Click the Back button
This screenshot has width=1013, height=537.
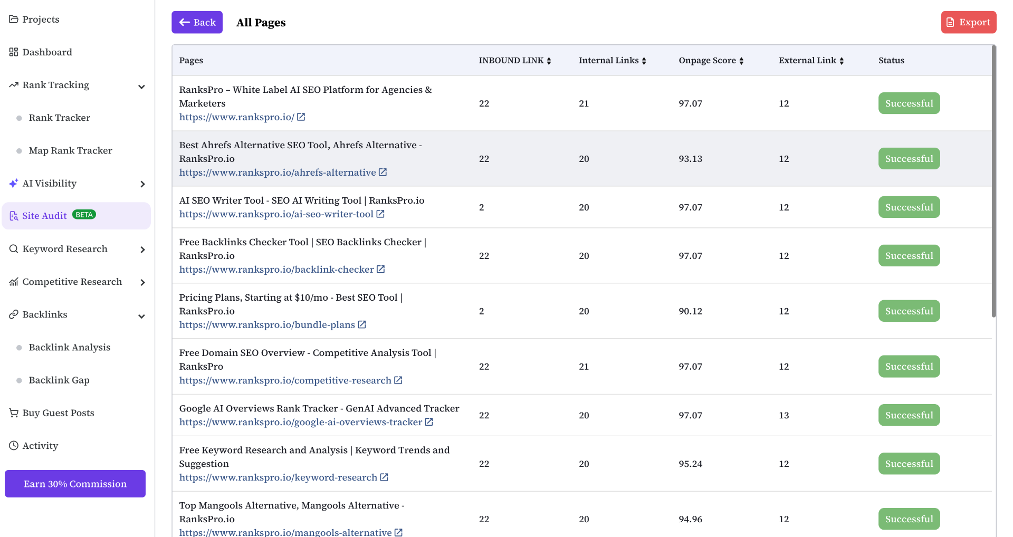[x=197, y=22]
